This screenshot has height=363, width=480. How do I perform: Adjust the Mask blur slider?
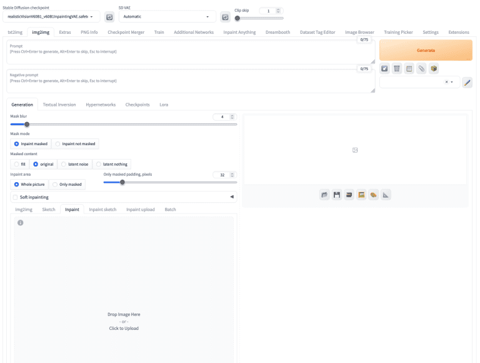[x=27, y=125]
